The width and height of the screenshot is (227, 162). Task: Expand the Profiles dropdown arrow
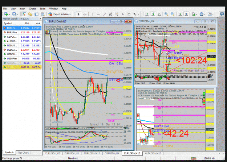point(18,14)
